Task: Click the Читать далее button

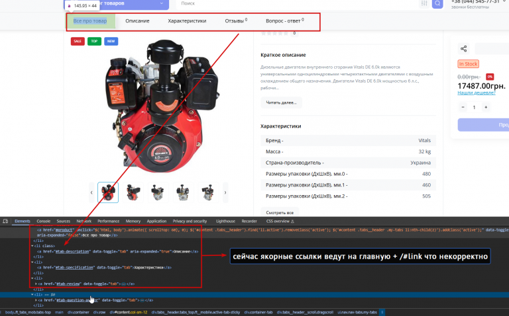Action: 281,102
